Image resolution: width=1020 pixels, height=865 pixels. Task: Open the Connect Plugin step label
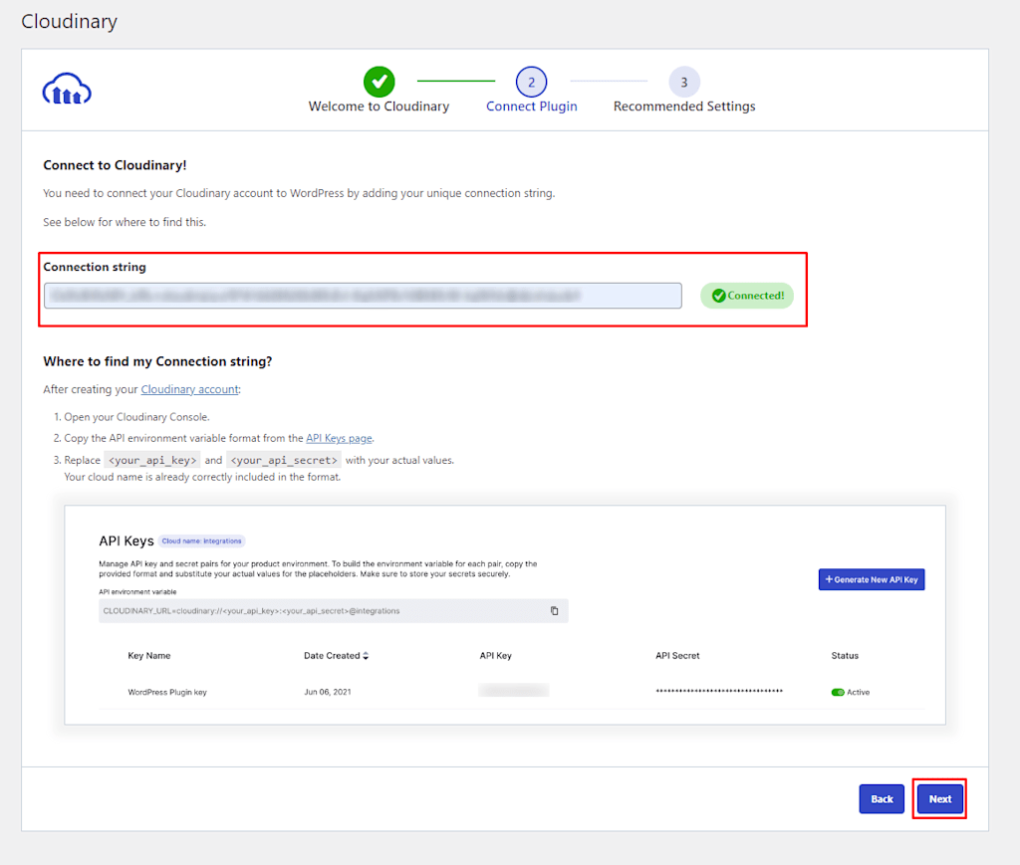point(532,106)
